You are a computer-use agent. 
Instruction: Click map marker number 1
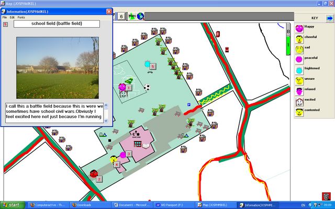pyautogui.click(x=129, y=88)
